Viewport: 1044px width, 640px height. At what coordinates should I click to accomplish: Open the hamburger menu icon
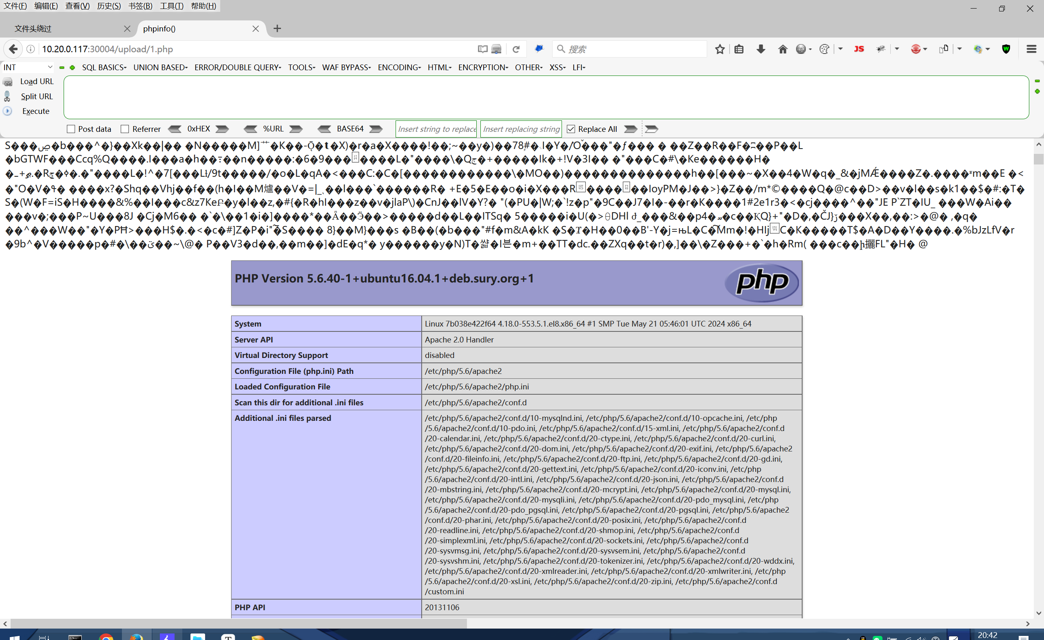click(1031, 49)
